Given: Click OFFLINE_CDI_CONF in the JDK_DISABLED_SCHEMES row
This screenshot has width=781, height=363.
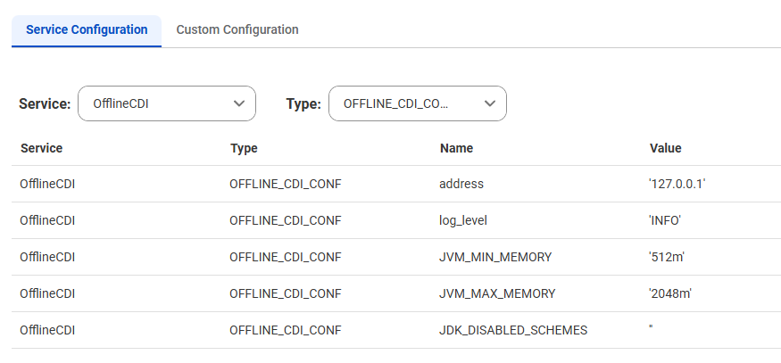Looking at the screenshot, I should tap(286, 330).
